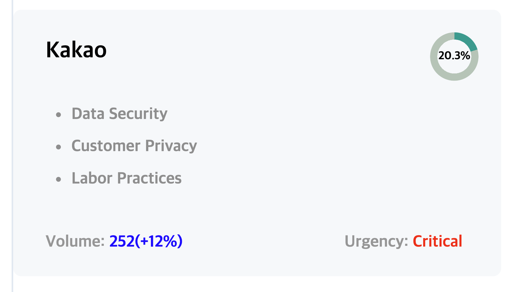521x292 pixels.
Task: Click the bullet beside Data Security
Action: pos(59,115)
